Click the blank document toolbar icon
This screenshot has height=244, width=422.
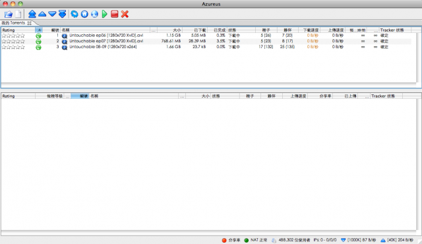tap(18, 14)
